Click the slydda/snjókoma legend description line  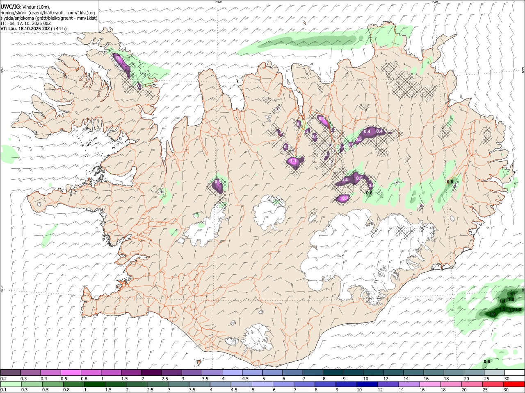[x=49, y=18]
